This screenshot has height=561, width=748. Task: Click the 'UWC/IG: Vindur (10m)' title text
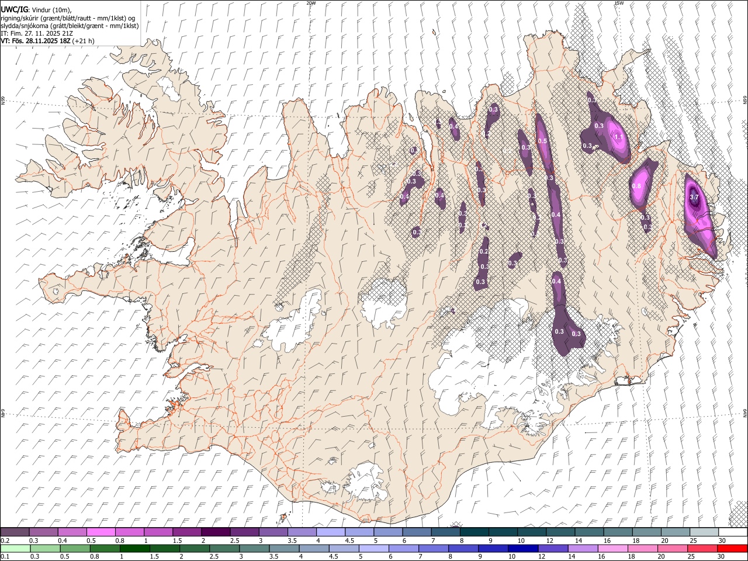(x=36, y=10)
